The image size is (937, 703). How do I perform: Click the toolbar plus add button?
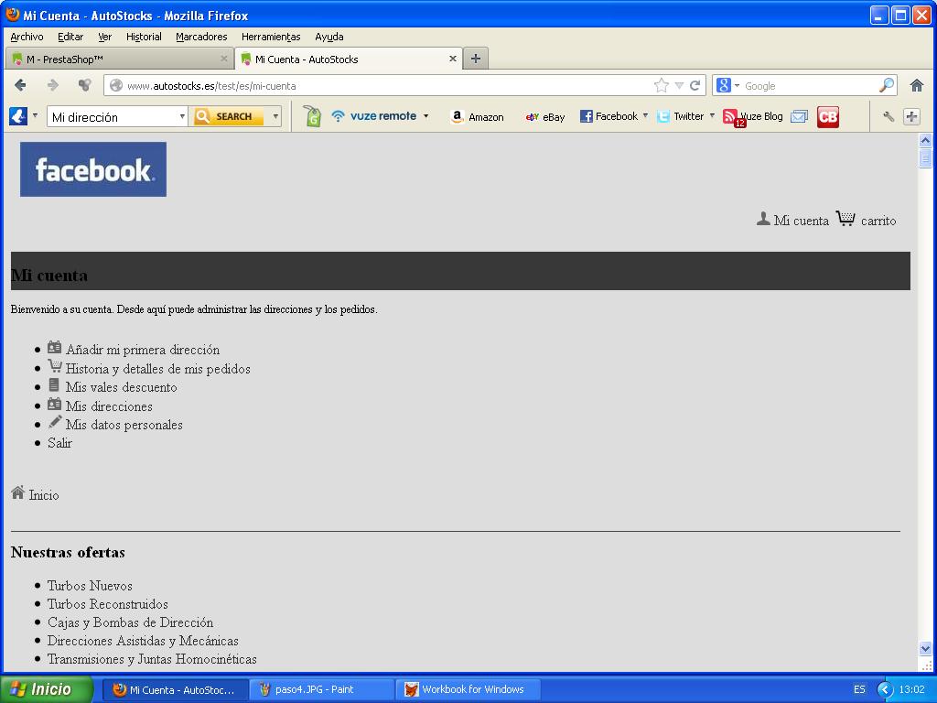[911, 116]
